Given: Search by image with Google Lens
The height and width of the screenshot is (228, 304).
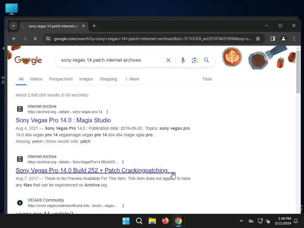Looking at the screenshot, I should [x=195, y=60].
